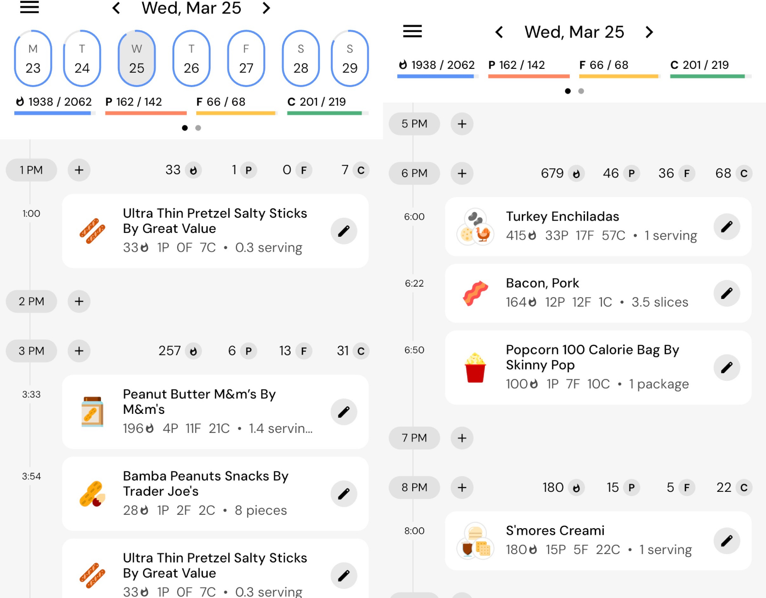This screenshot has height=598, width=766.
Task: Open the hamburger navigation menu
Action: tap(29, 8)
